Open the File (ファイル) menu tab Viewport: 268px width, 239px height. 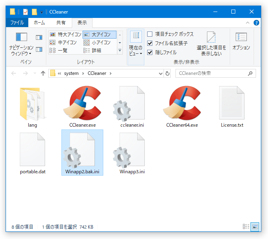click(17, 23)
